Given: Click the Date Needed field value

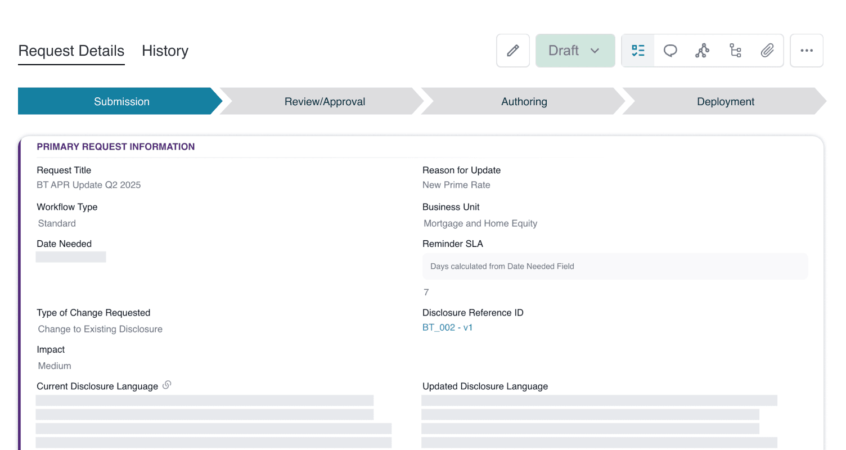Looking at the screenshot, I should (71, 257).
